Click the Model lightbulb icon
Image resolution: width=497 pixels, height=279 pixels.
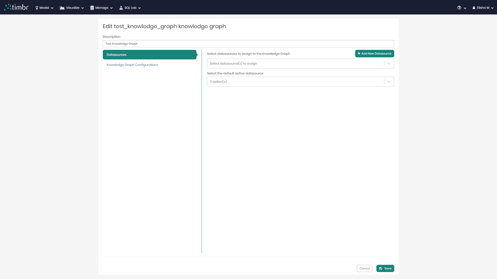[37, 8]
